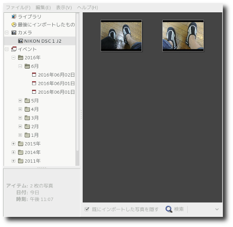Click the ライブラリ library icon
233x227 pixels.
point(14,16)
